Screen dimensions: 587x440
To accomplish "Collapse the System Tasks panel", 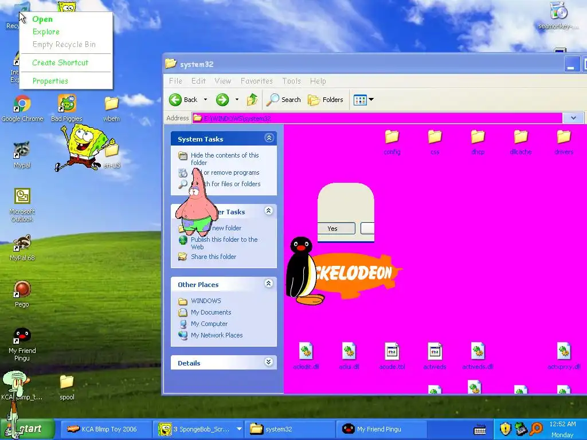I will coord(269,138).
